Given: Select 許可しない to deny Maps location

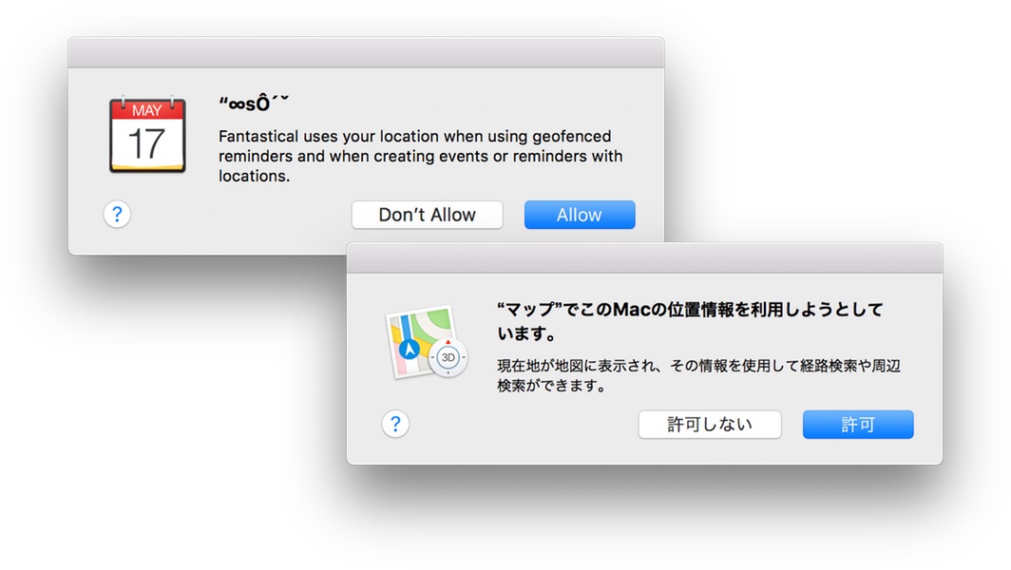Looking at the screenshot, I should coord(709,425).
